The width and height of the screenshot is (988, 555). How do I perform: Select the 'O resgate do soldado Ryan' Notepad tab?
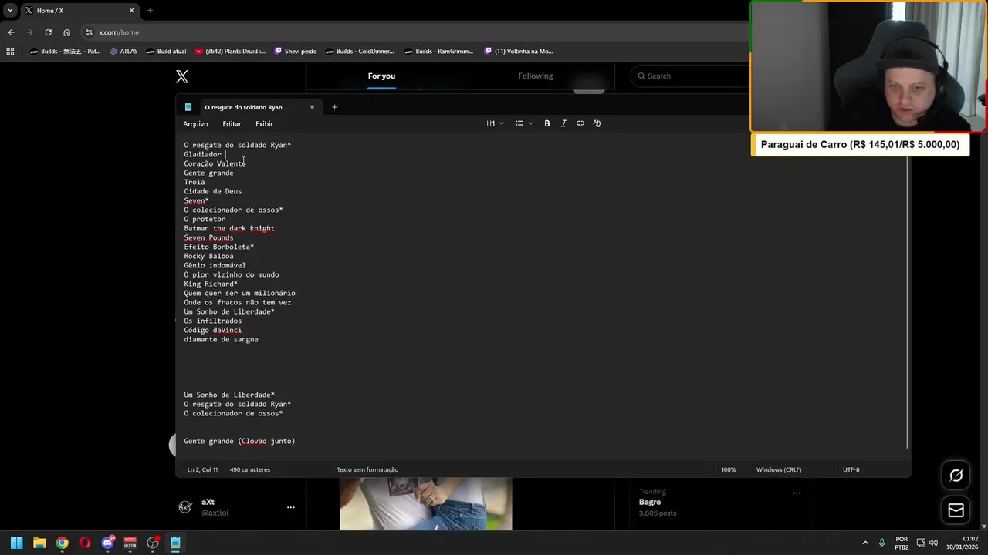point(243,107)
